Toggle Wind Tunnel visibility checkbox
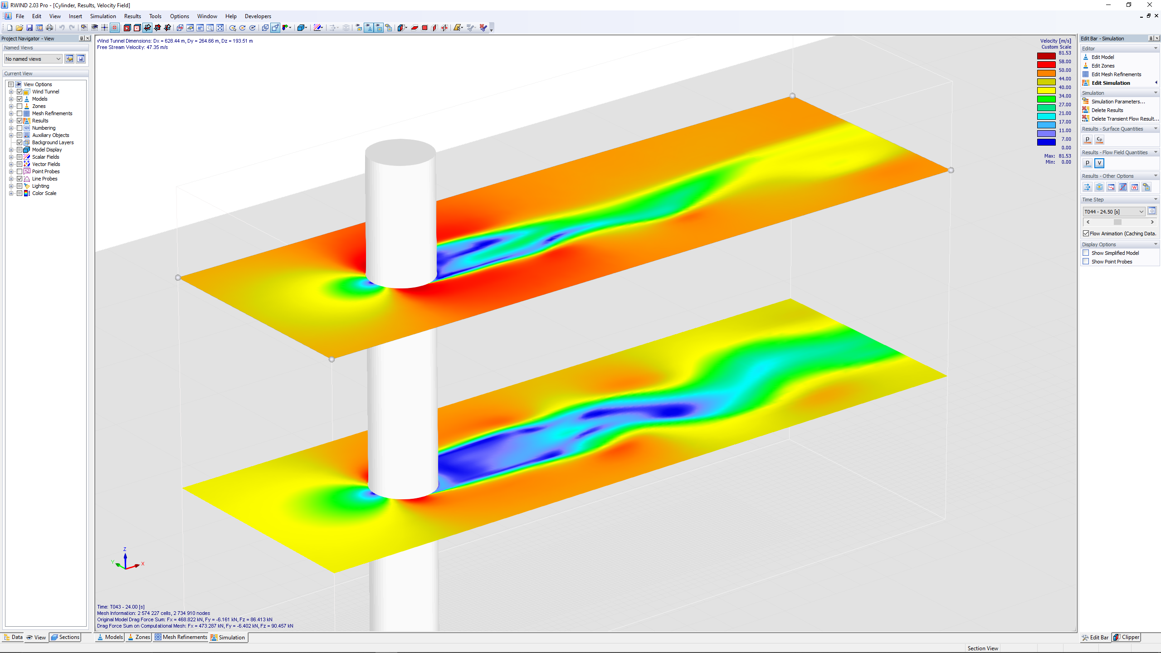 20,92
